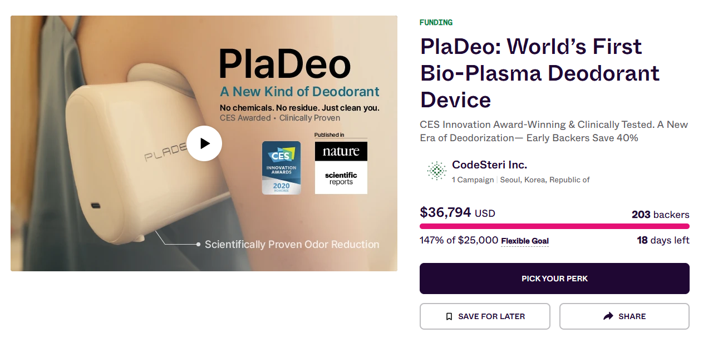
Task: Click Seoul, Korea location text
Action: [x=545, y=180]
